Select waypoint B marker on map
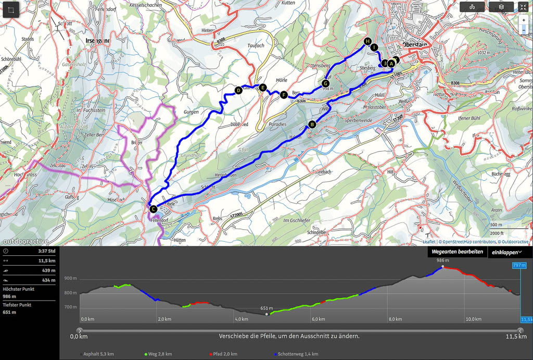 pos(312,124)
